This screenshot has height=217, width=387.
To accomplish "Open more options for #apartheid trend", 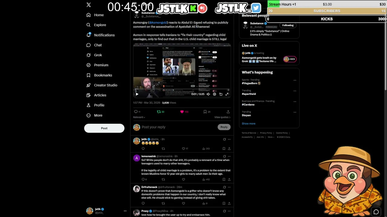I will tap(295, 91).
